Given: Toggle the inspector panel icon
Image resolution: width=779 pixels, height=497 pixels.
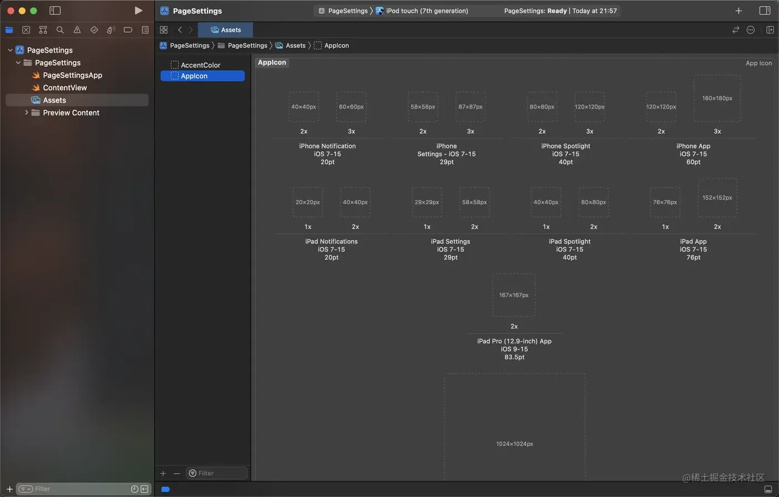Looking at the screenshot, I should click(765, 11).
